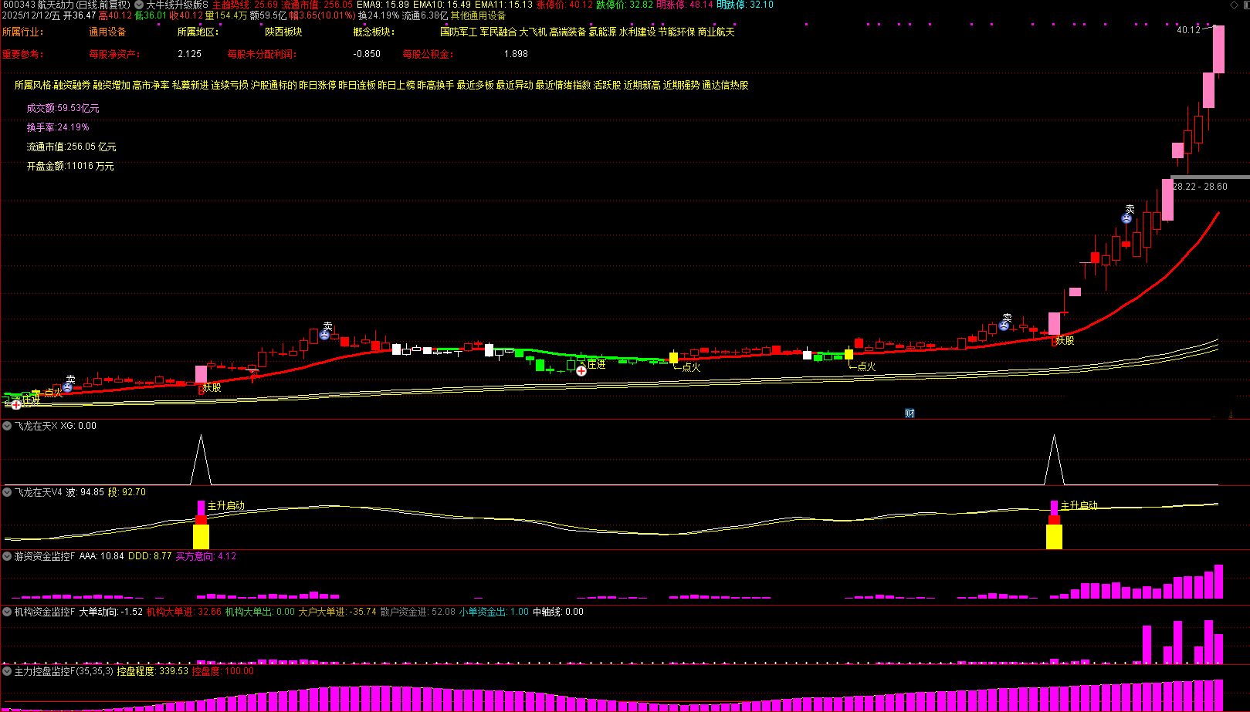
Task: Click the 通用设备 industry link
Action: pyautogui.click(x=107, y=32)
